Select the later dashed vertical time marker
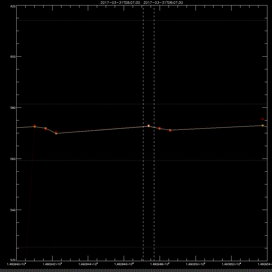This screenshot has width=272, height=272. click(154, 133)
